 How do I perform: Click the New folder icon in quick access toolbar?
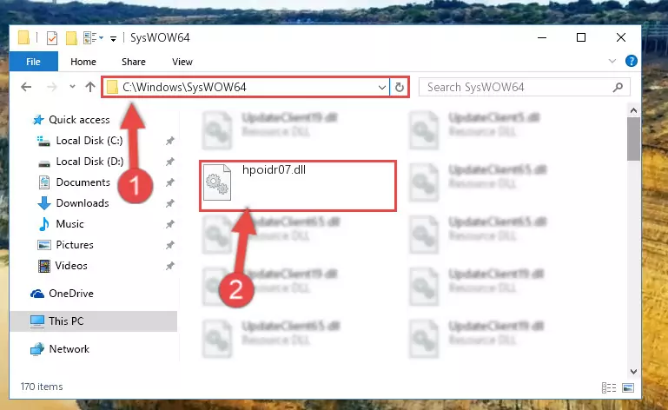[x=71, y=38]
